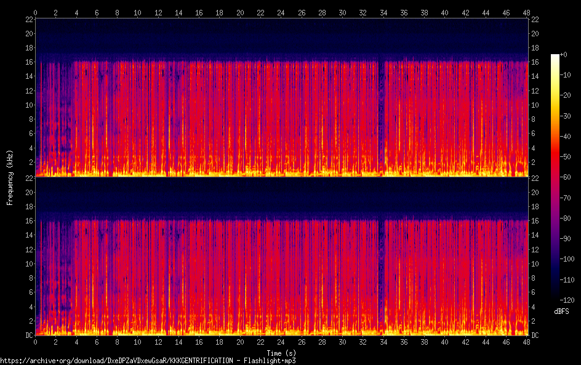
Task: Click the "dBFS" label under the color scale
Action: click(561, 311)
